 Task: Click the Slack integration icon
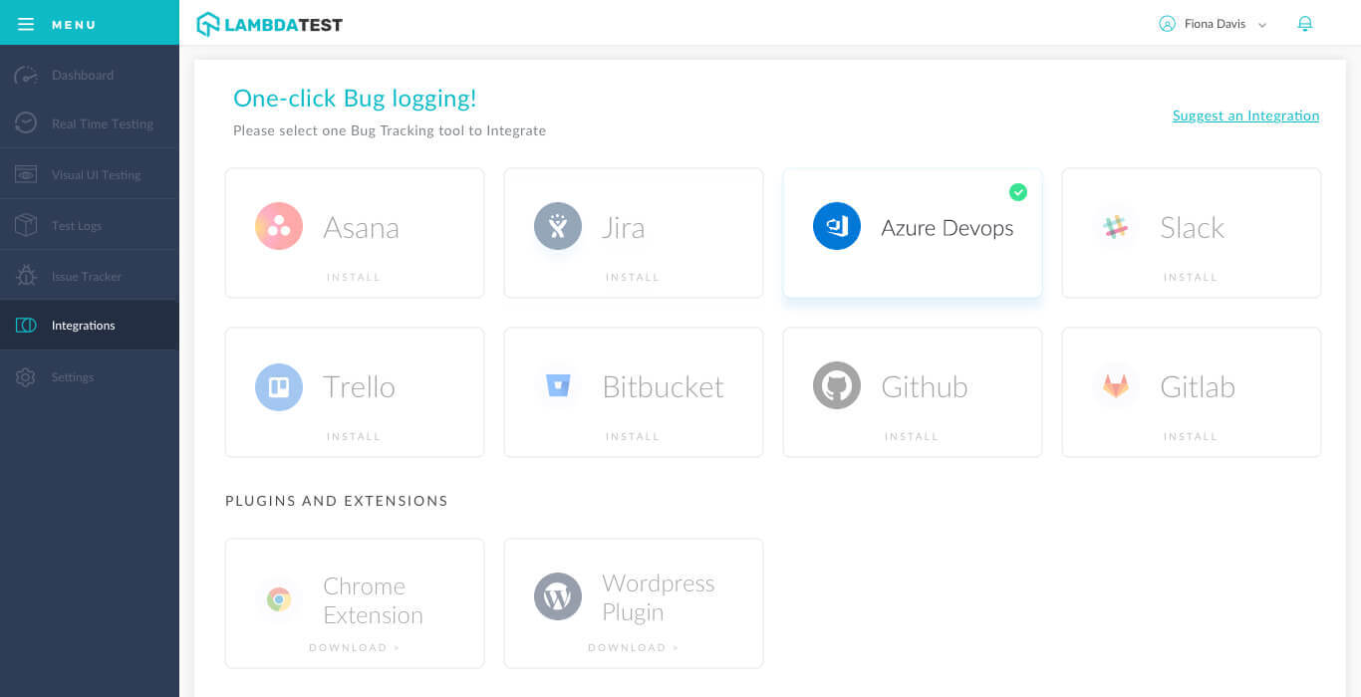pos(1115,226)
